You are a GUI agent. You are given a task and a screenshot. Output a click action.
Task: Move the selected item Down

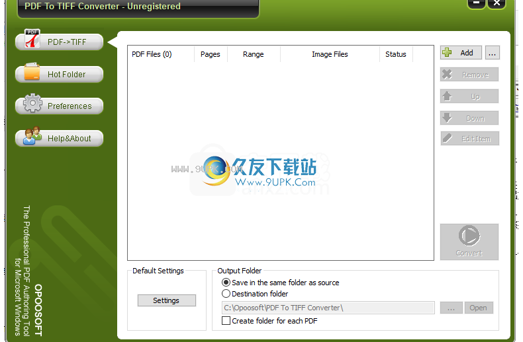[x=469, y=118]
